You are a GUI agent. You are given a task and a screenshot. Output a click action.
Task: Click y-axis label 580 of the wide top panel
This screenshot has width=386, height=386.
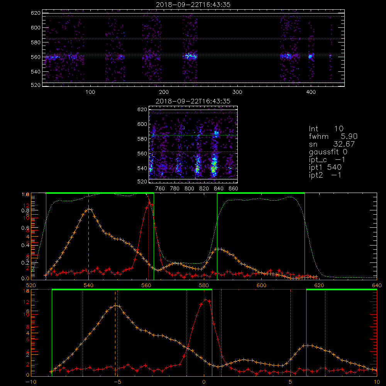coord(36,42)
